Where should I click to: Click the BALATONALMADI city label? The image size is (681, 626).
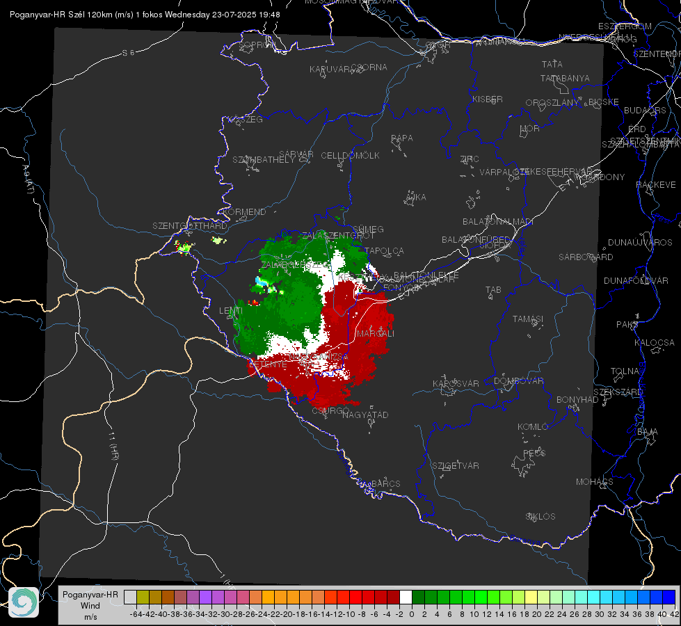click(498, 222)
